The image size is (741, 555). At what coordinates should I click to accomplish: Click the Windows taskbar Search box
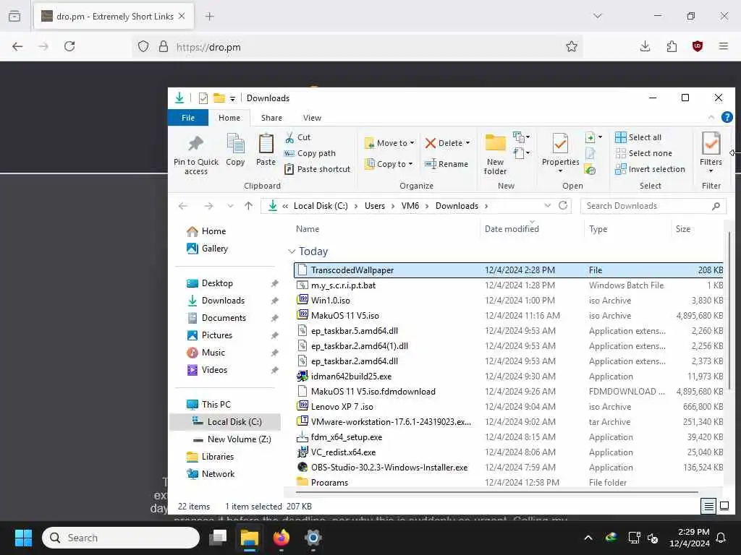coord(121,538)
